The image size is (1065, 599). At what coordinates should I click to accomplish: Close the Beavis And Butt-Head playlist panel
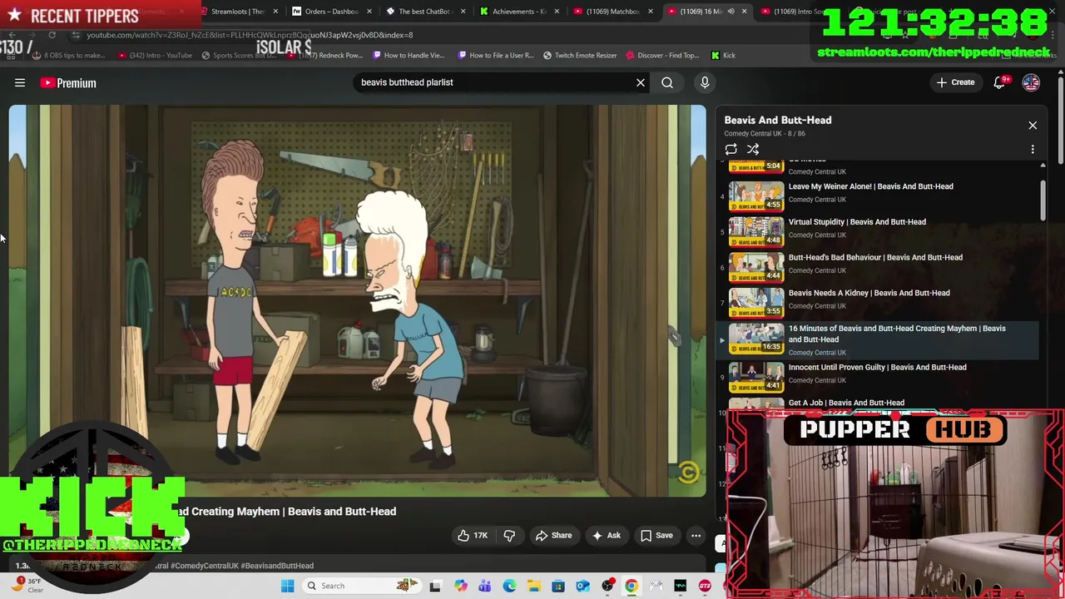[1033, 126]
